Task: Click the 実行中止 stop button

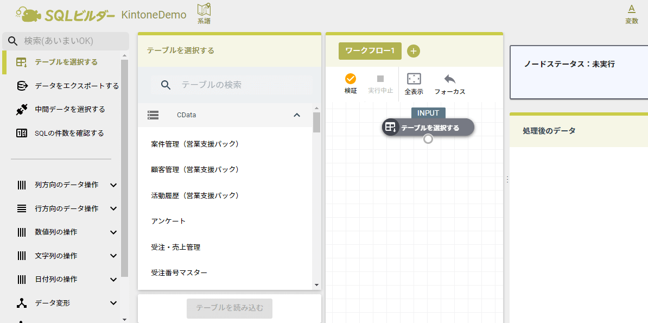Action: tap(380, 84)
